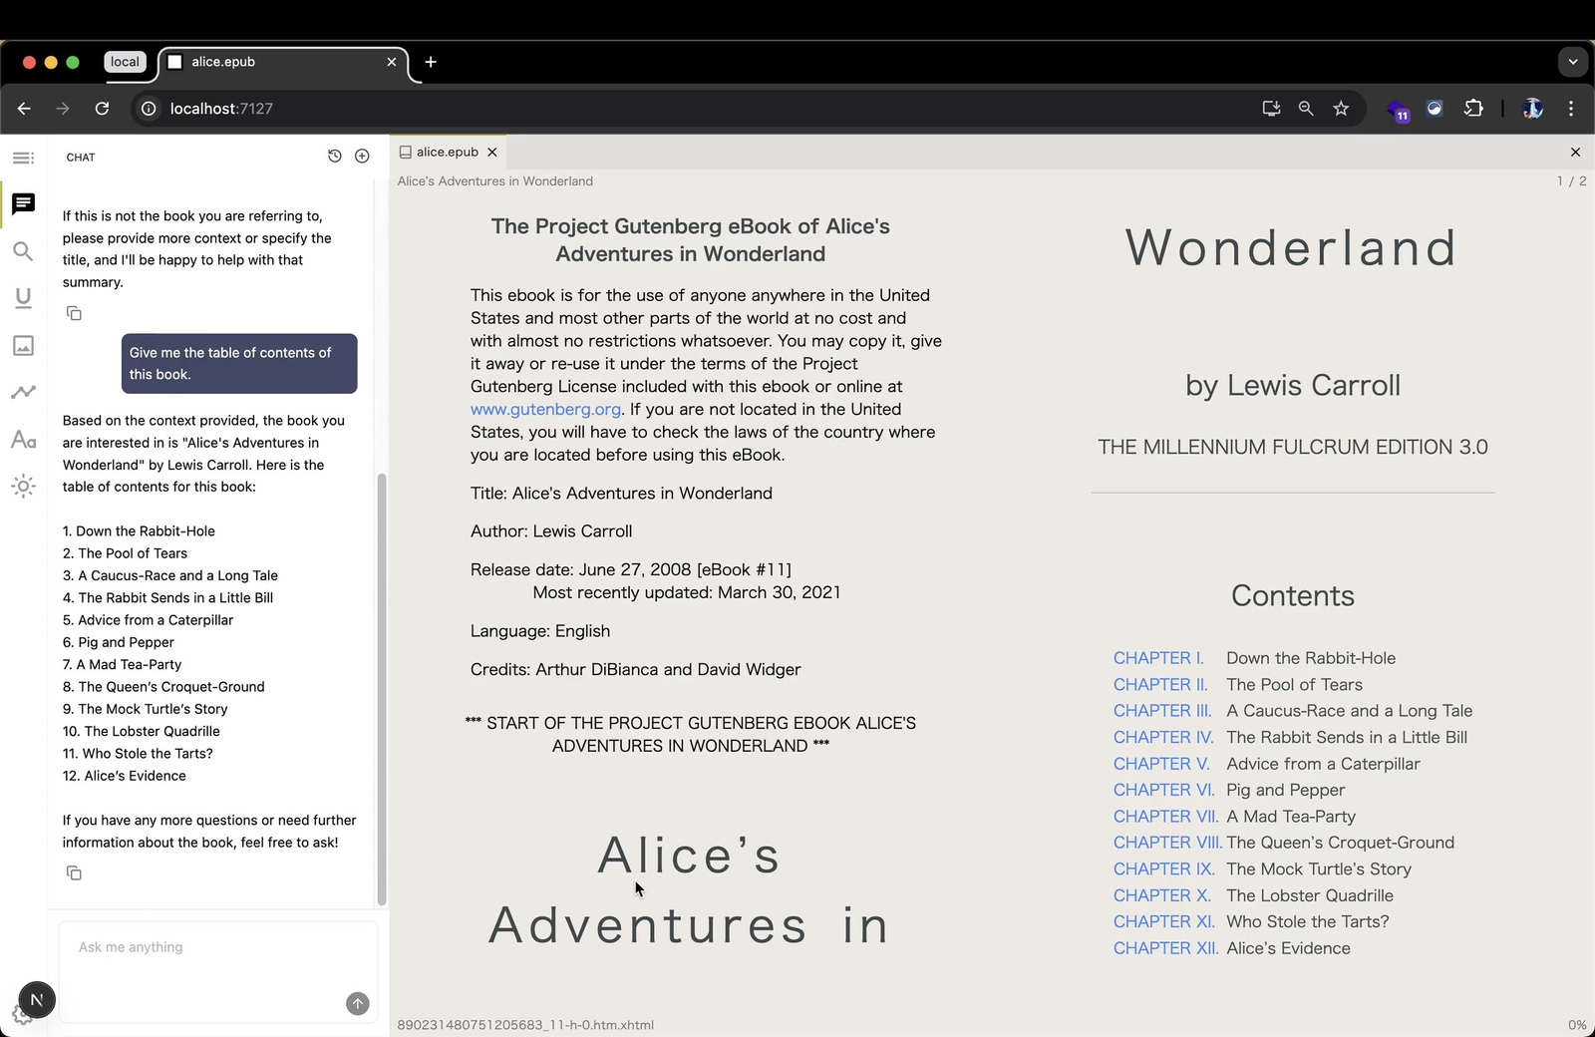Open the browser Extensions puzzle icon

[1473, 109]
